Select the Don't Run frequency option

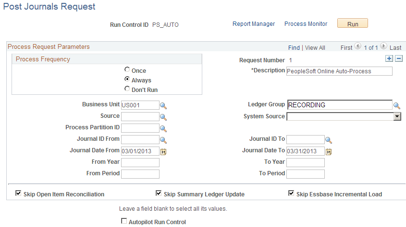[127, 89]
